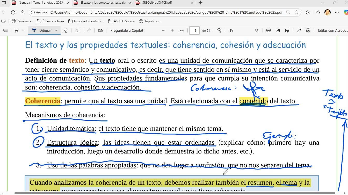The width and height of the screenshot is (348, 195).
Task: Click the horizontal scrollbar at the bottom
Action: (x=175, y=193)
